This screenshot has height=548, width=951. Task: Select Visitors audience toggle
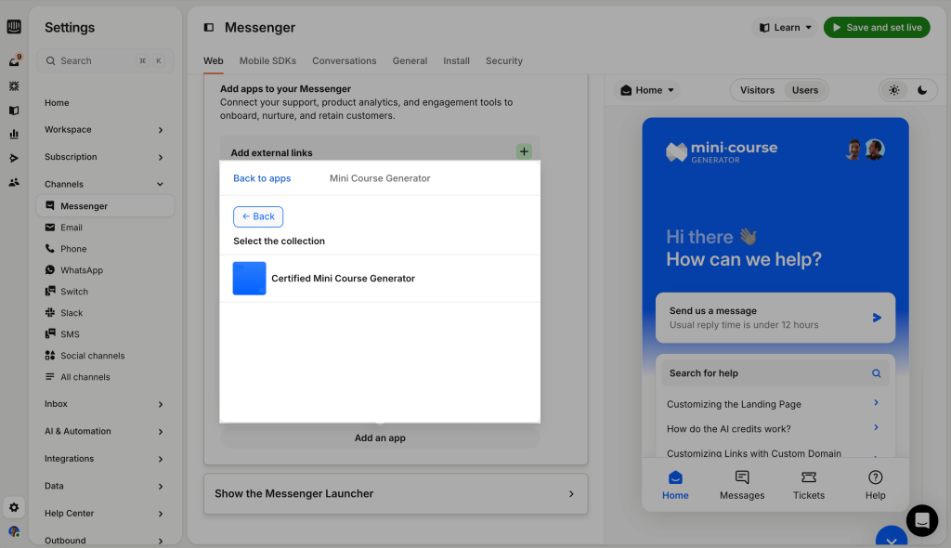757,90
